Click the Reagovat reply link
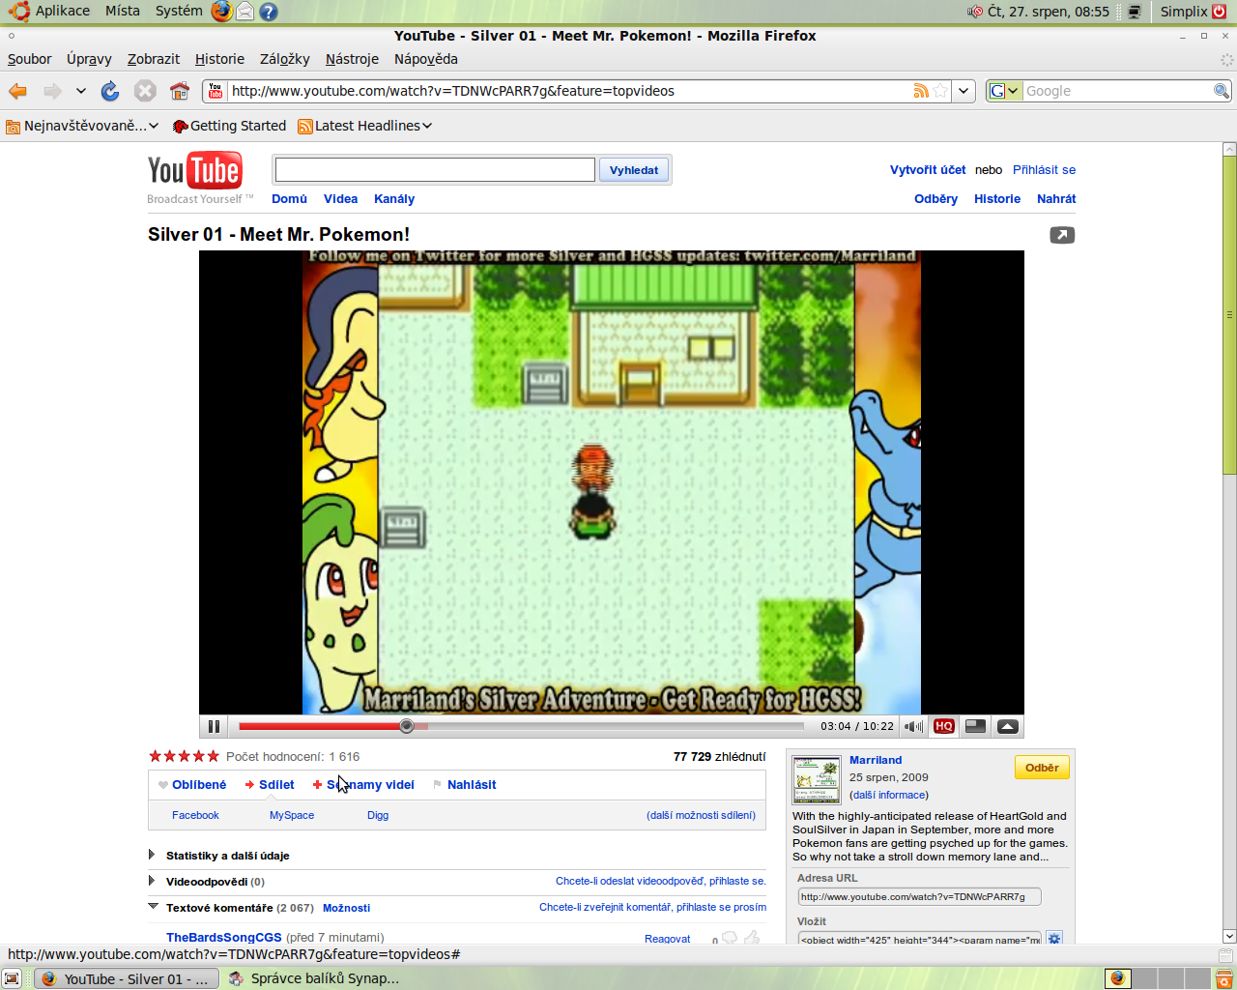Image resolution: width=1237 pixels, height=990 pixels. click(667, 939)
